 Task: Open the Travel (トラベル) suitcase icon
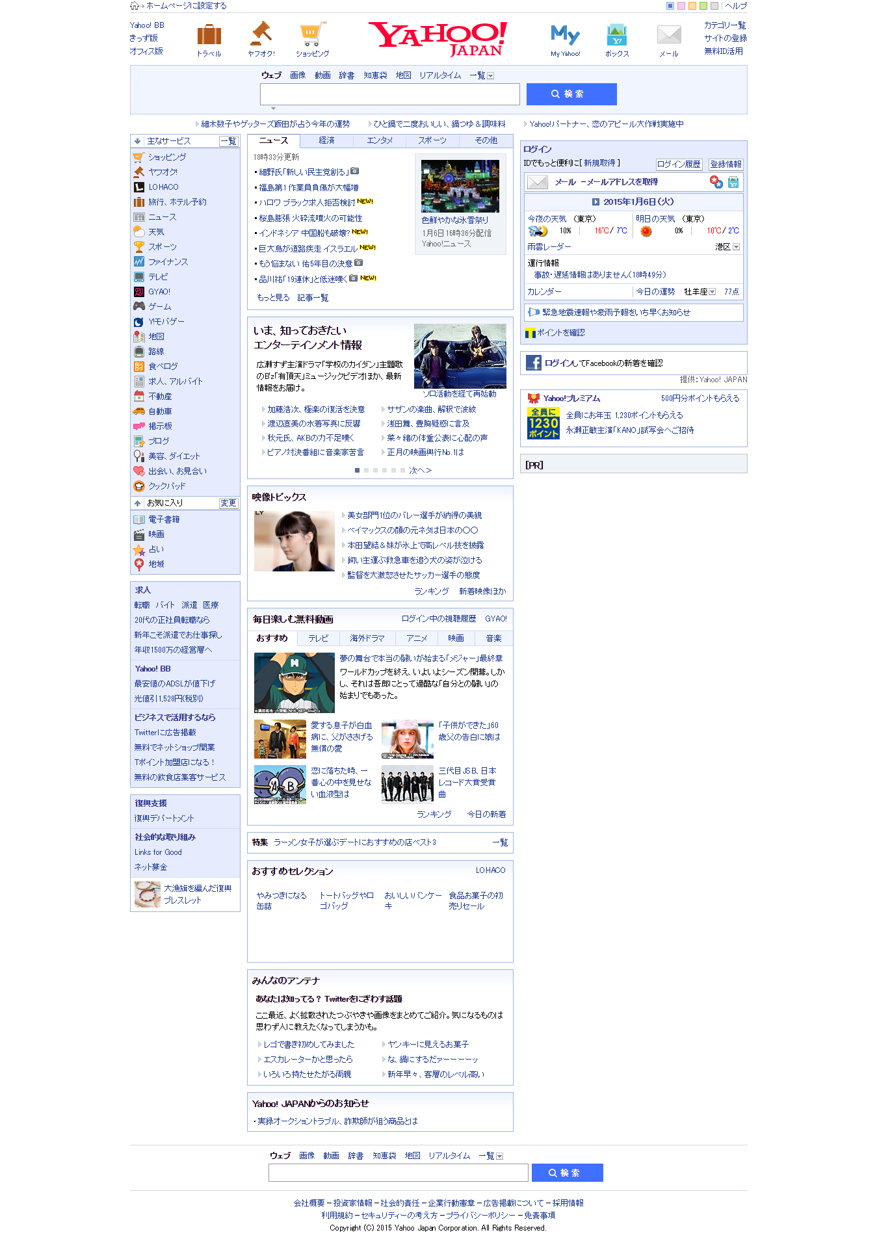[x=209, y=34]
